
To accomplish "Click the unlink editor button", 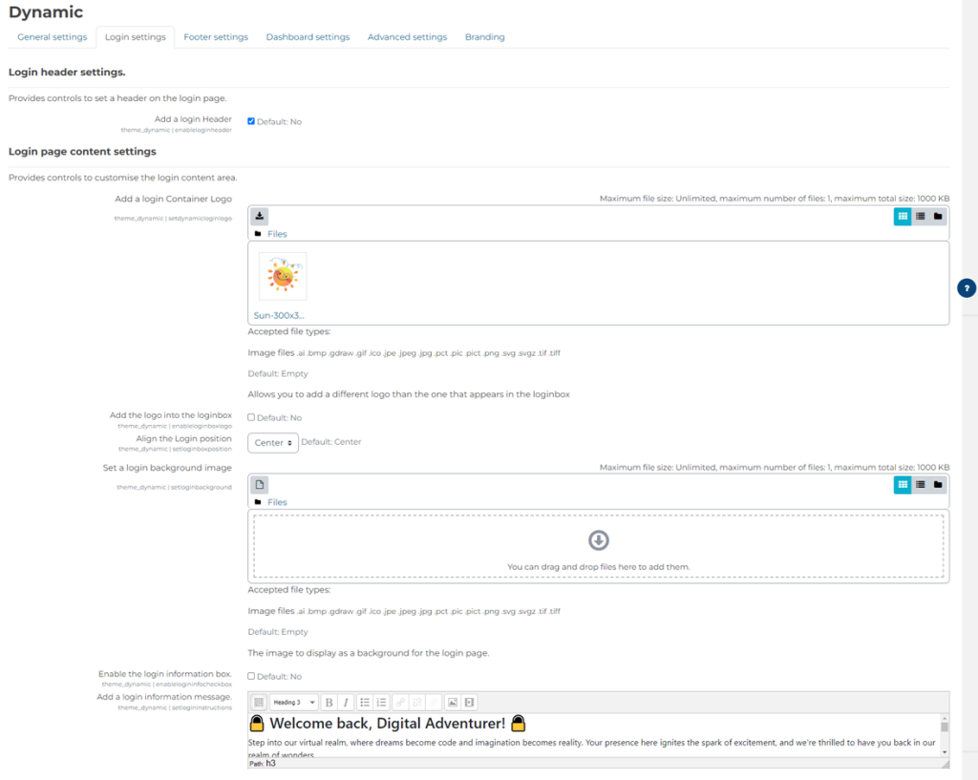I will 417,702.
